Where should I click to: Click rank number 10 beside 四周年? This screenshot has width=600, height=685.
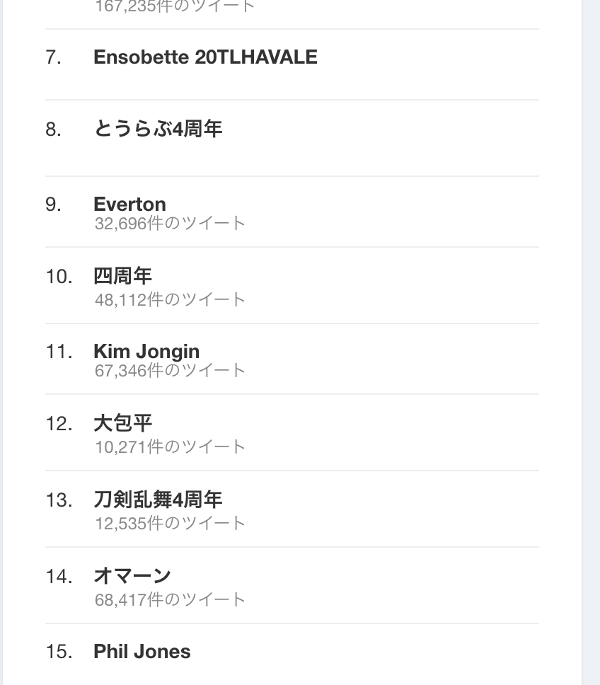(x=59, y=276)
